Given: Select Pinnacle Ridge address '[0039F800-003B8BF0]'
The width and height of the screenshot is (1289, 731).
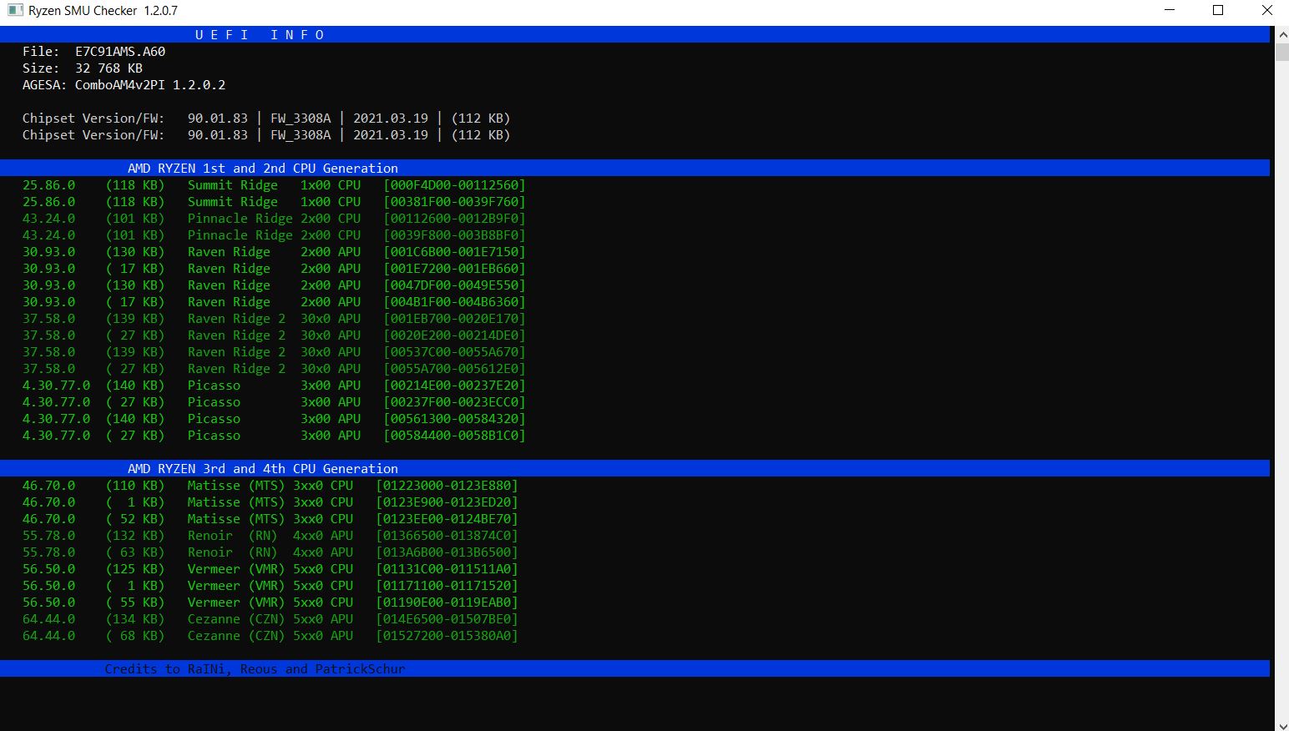Looking at the screenshot, I should pos(455,235).
